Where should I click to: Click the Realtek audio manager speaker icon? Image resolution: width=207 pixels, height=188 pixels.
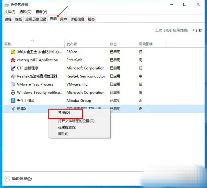point(13,76)
